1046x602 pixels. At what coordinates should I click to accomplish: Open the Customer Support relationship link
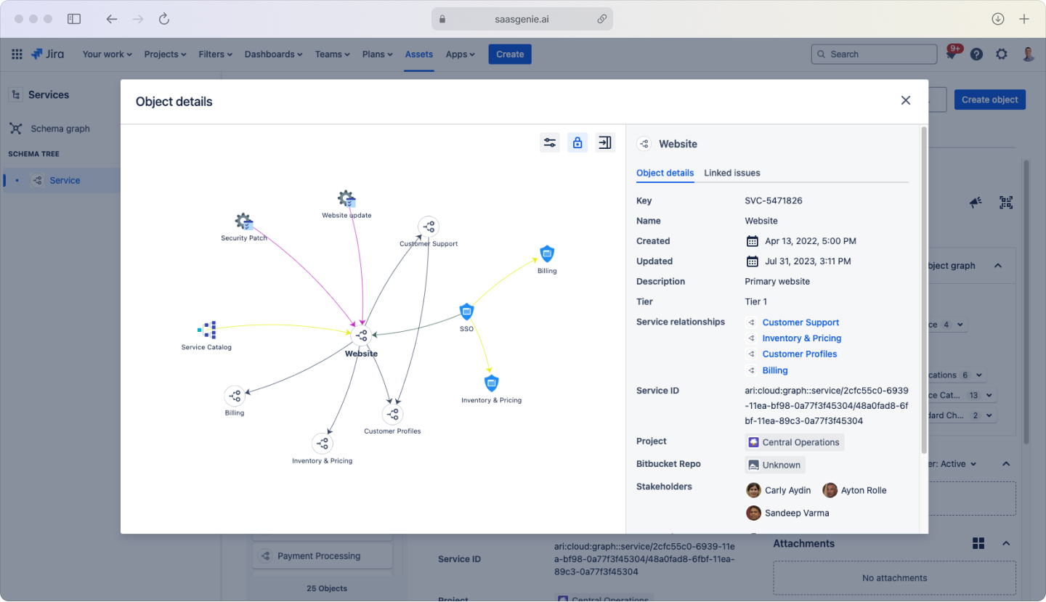coord(800,322)
